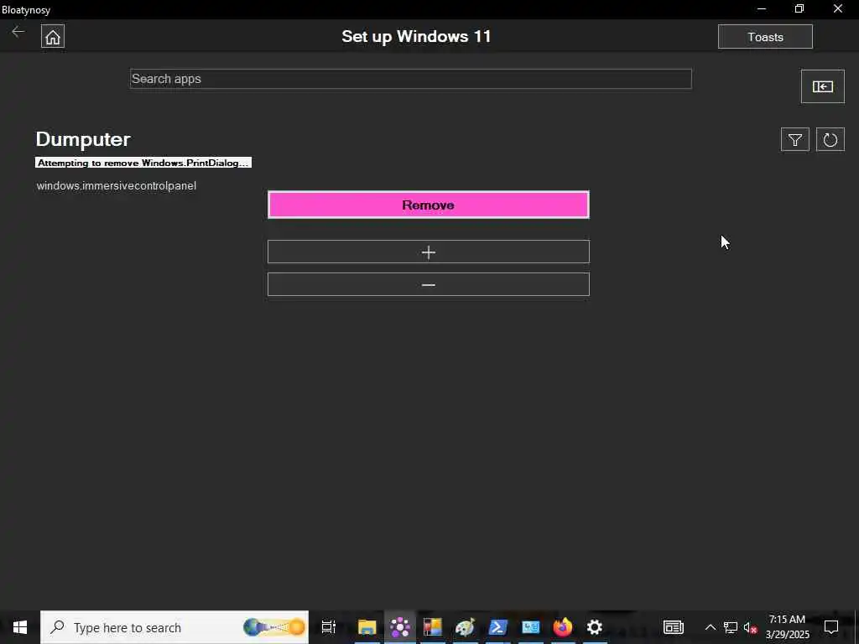
Task: Open the Paint palette taskbar icon
Action: pos(465,627)
